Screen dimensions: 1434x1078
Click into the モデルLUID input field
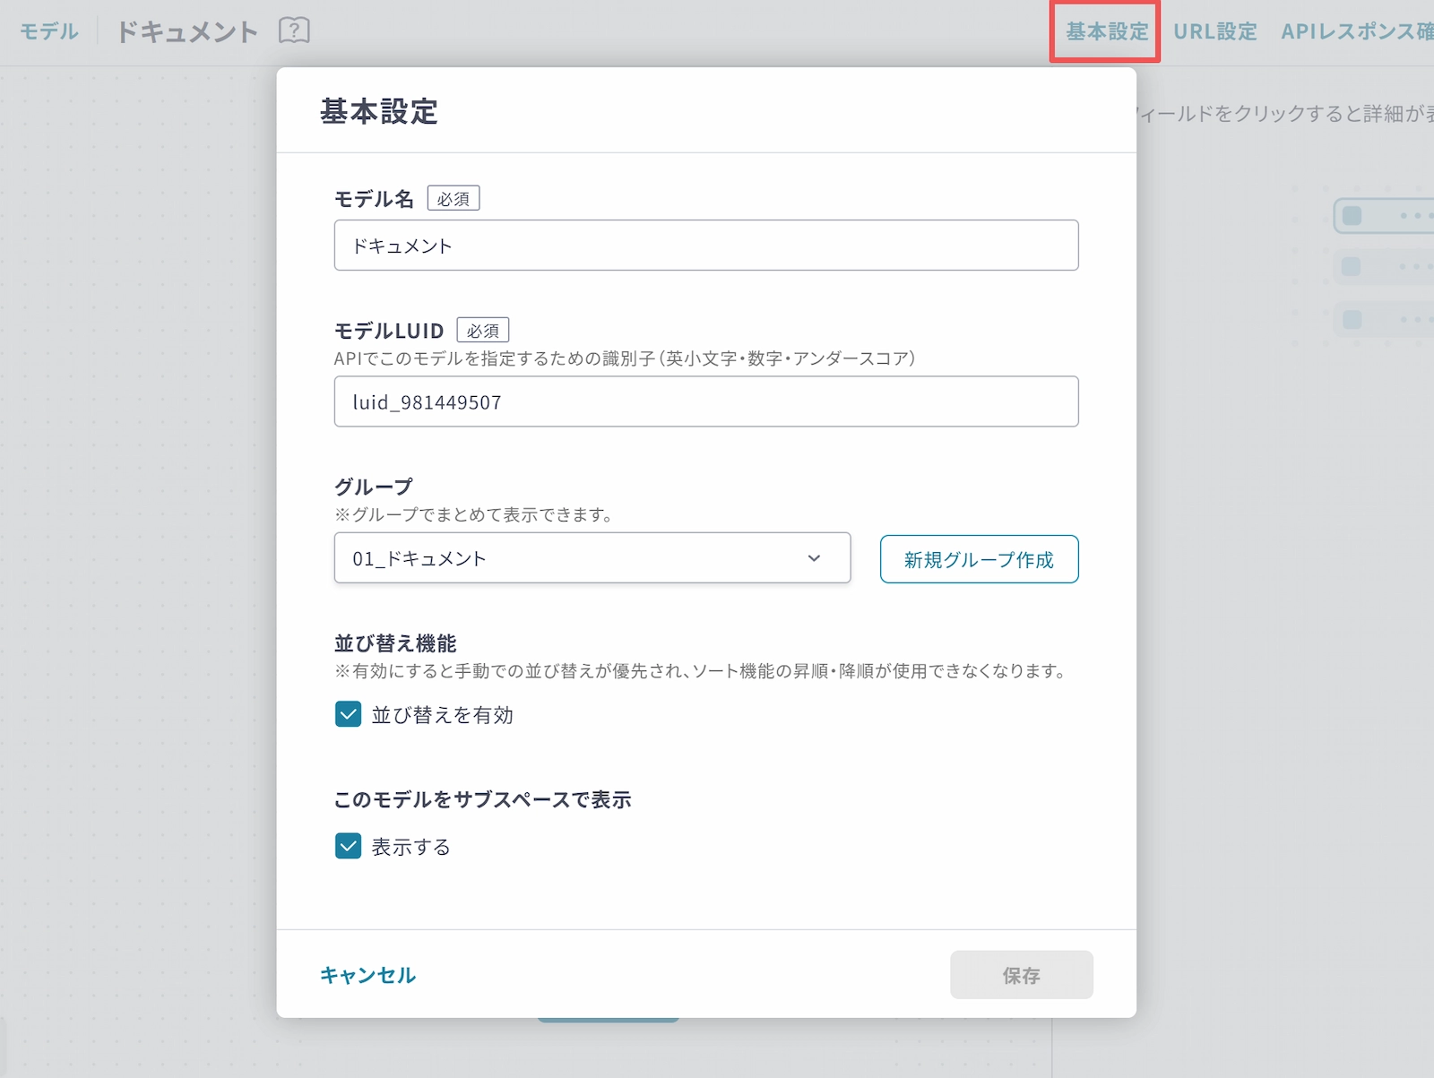[705, 402]
